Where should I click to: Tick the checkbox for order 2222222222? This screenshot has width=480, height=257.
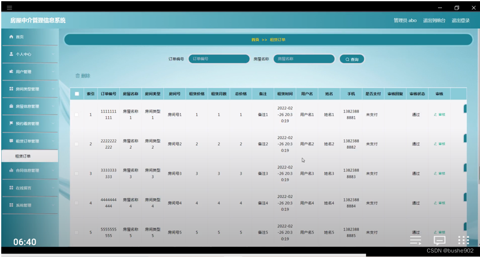tap(76, 144)
